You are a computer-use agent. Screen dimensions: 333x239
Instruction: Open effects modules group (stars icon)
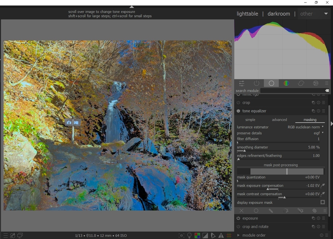click(316, 83)
